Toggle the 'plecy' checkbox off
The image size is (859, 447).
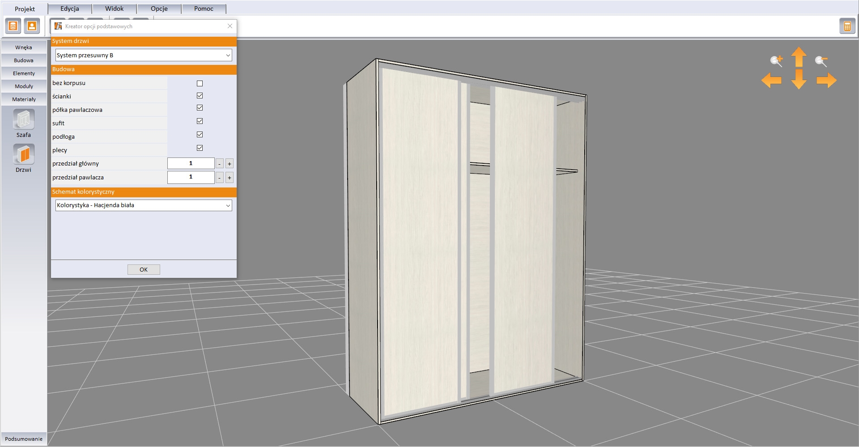200,148
